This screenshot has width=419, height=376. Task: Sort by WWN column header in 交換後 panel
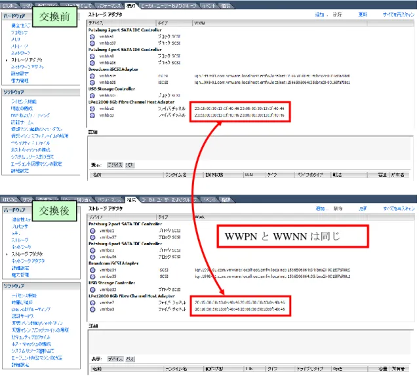(x=281, y=217)
